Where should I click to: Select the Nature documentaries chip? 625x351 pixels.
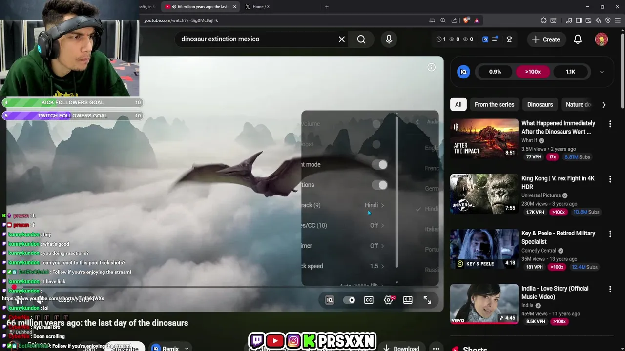pos(579,104)
